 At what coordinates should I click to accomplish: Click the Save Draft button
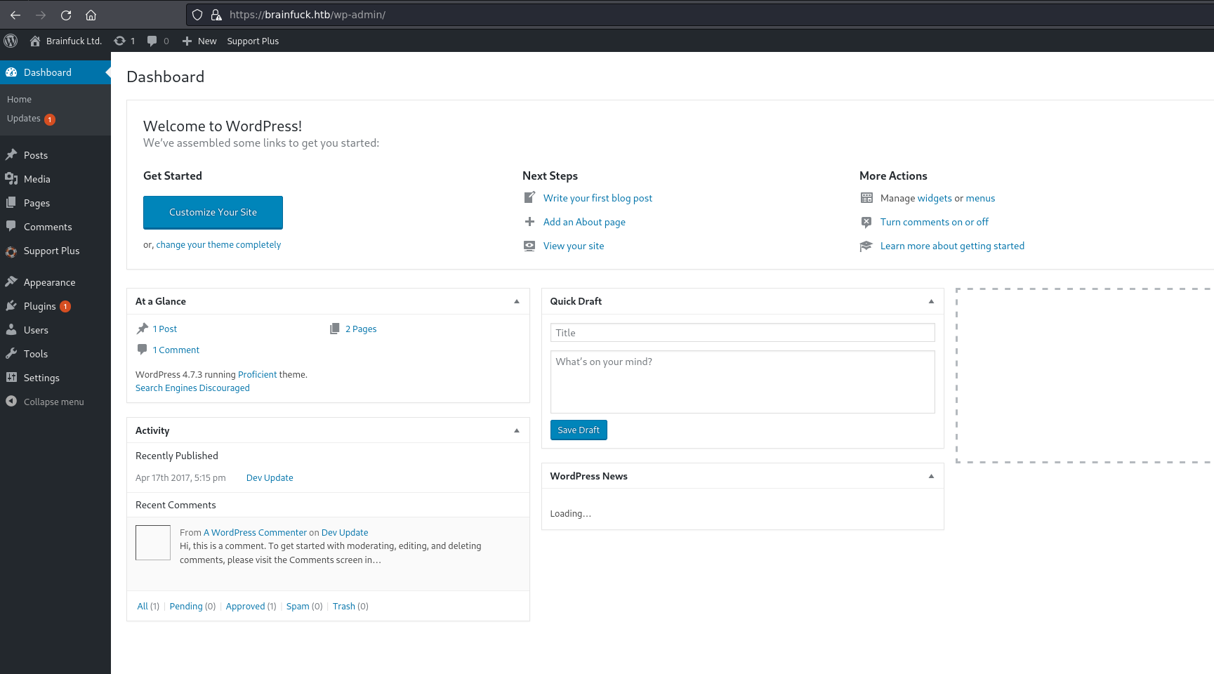(579, 430)
